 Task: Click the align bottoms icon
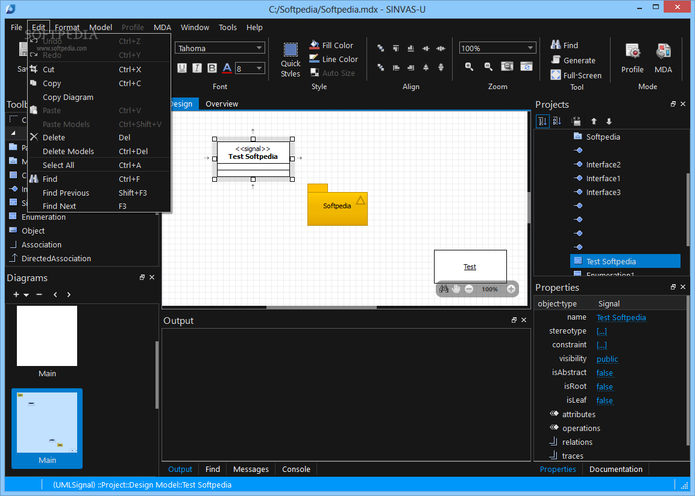[411, 48]
